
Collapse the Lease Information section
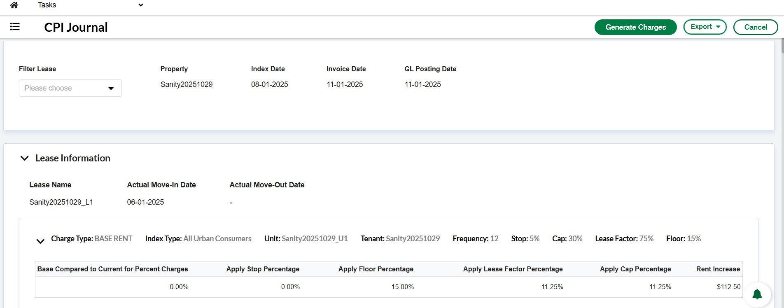pos(25,158)
